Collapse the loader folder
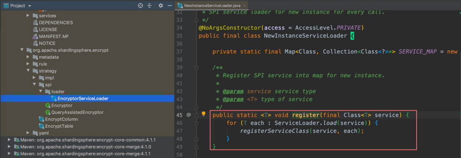Viewport: 461px width, 158px height. [x=41, y=91]
